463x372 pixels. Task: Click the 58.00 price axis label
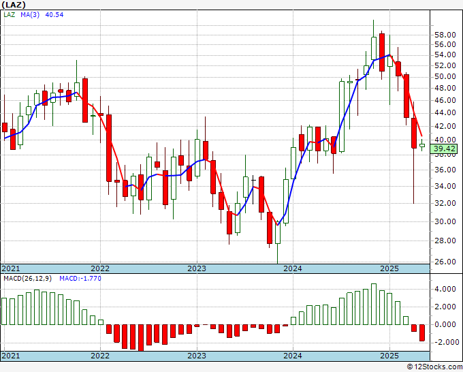(445, 35)
